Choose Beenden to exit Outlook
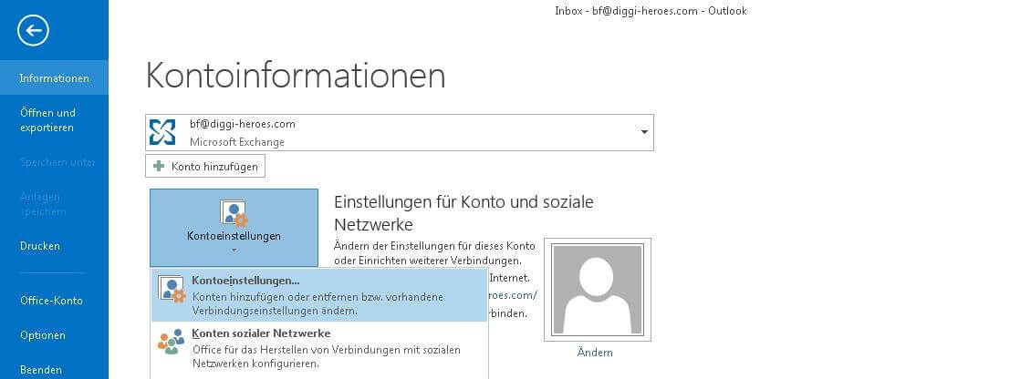 coord(41,370)
